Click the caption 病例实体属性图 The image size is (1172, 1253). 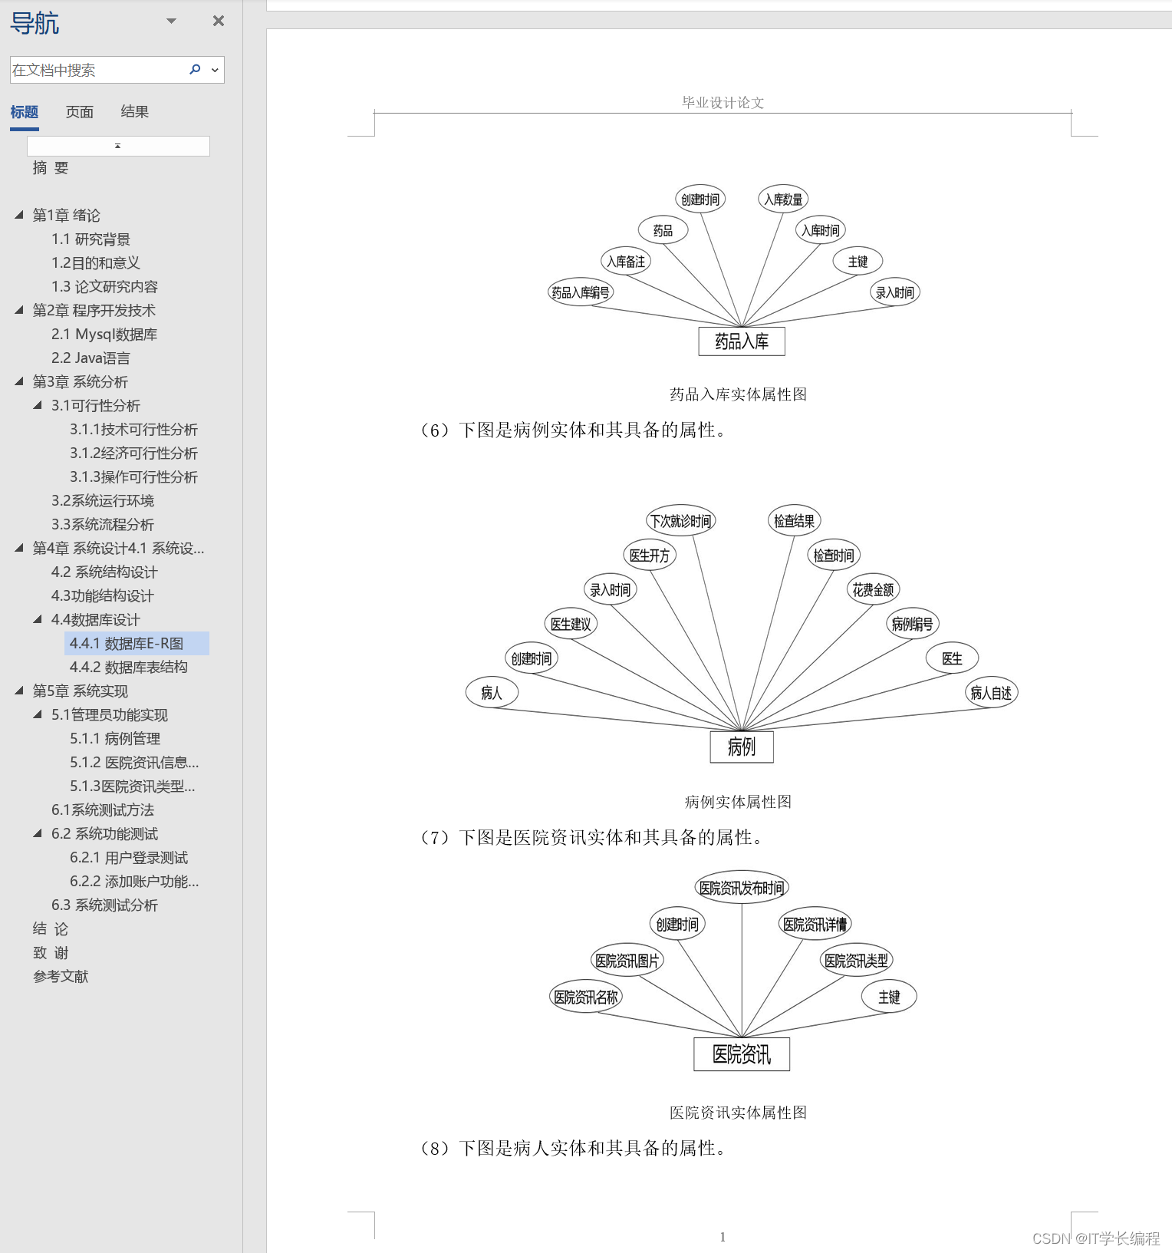point(738,802)
